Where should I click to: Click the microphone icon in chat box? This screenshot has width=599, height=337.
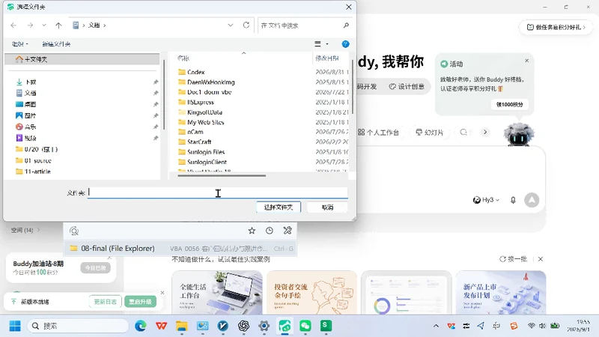click(x=513, y=200)
